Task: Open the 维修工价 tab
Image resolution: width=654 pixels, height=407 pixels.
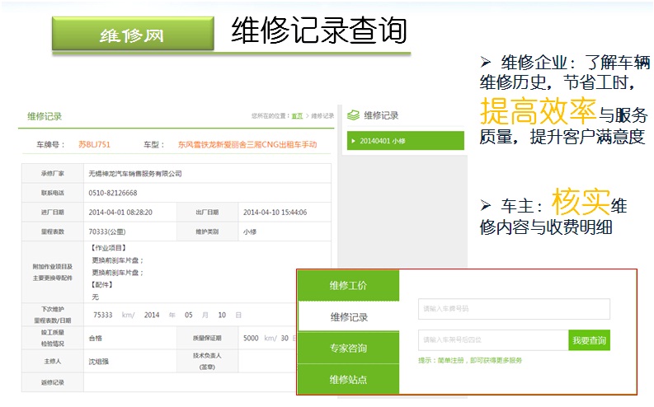Action: click(x=348, y=286)
